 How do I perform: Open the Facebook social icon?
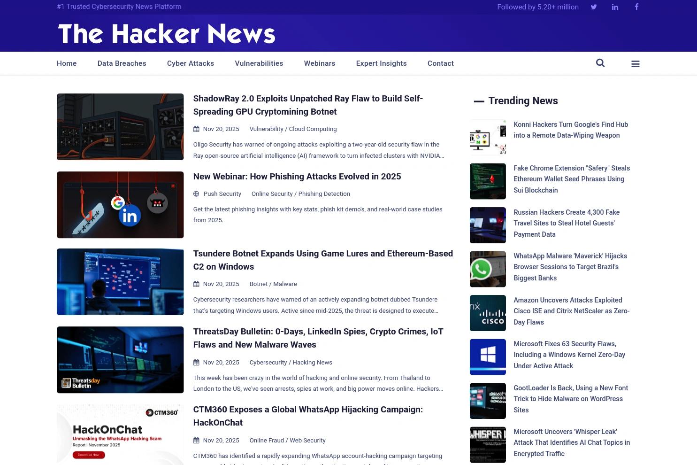[636, 7]
